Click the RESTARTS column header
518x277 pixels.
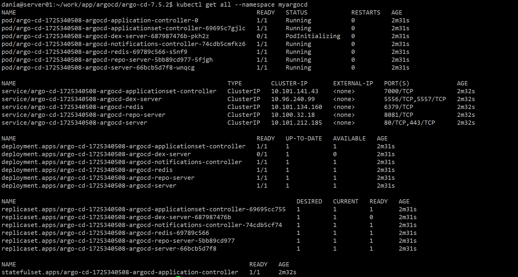[366, 12]
